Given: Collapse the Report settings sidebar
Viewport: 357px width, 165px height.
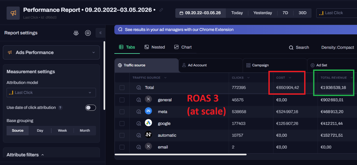Looking at the screenshot, I should pos(100,33).
